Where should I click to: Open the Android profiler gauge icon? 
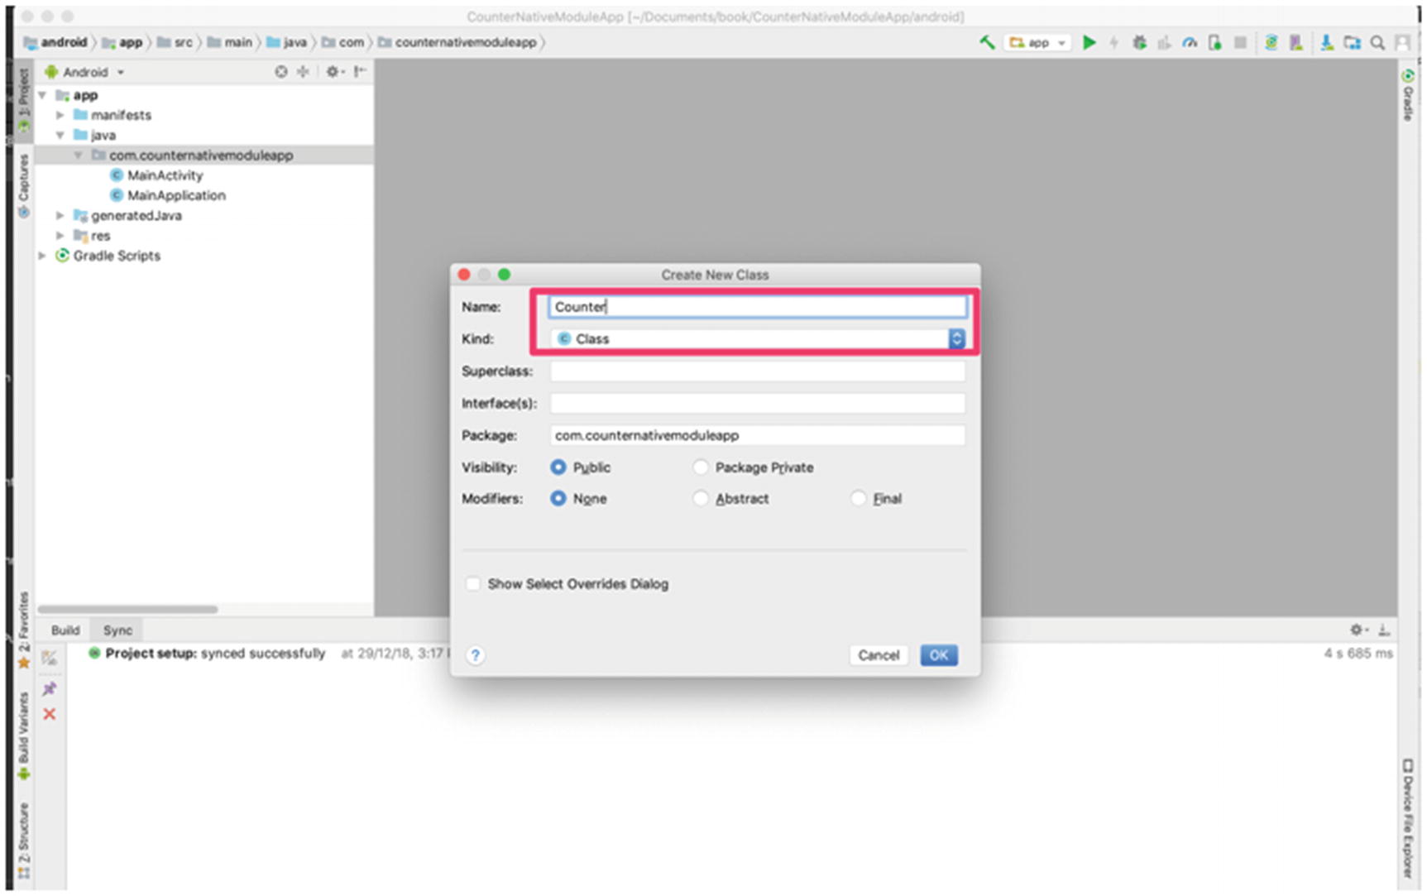[1190, 42]
